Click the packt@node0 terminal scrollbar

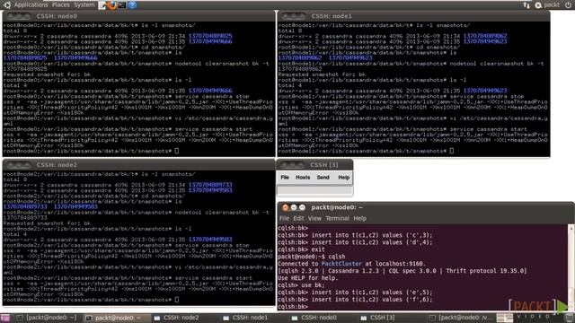[571, 266]
